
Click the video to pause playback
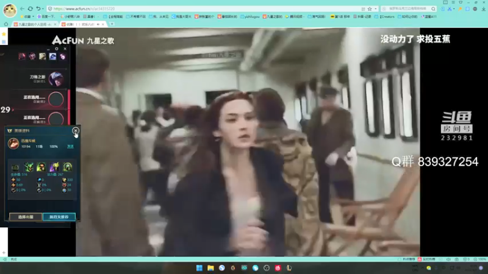click(x=248, y=142)
